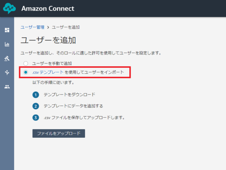Click step 3 numbered circle
Viewport: 226px width, 170px height.
coord(36,118)
